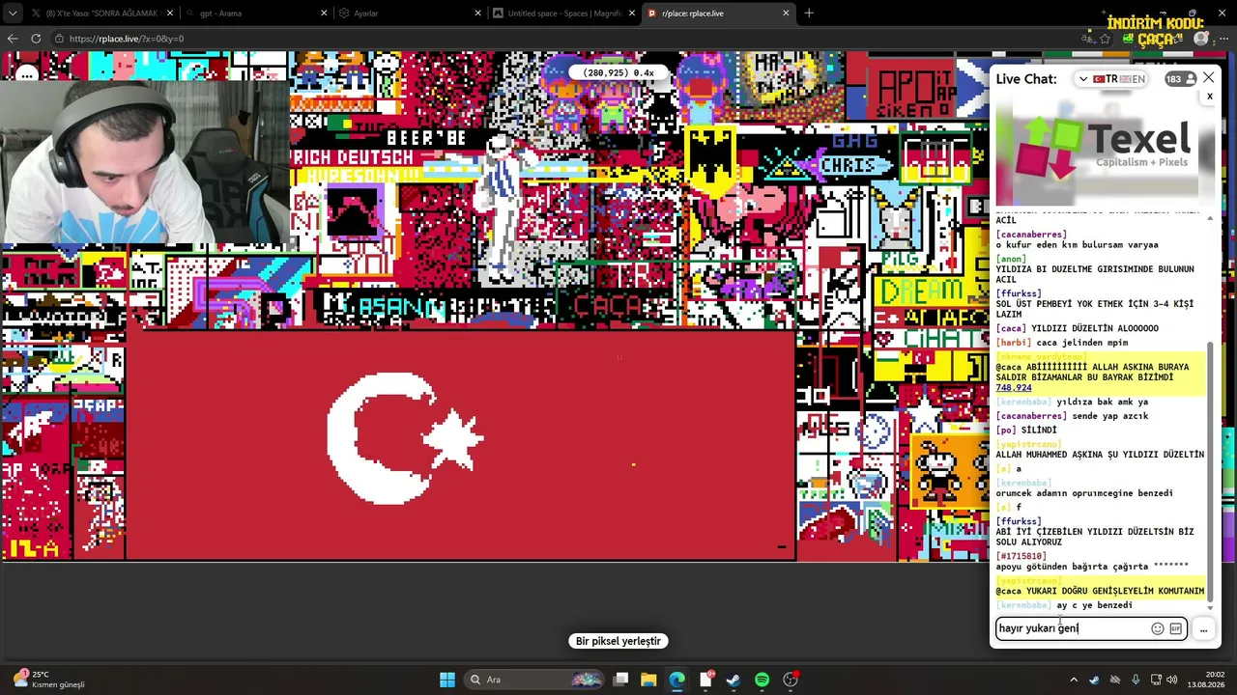Image resolution: width=1237 pixels, height=695 pixels.
Task: Open the white document app with notification badge
Action: (705, 680)
